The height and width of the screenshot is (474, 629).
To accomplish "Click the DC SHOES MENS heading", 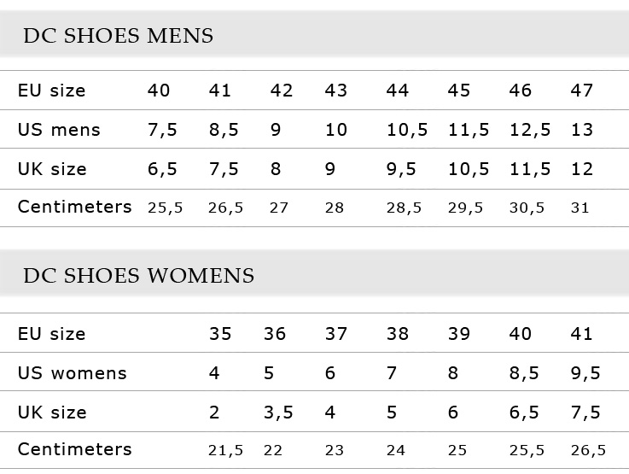I will pos(119,36).
